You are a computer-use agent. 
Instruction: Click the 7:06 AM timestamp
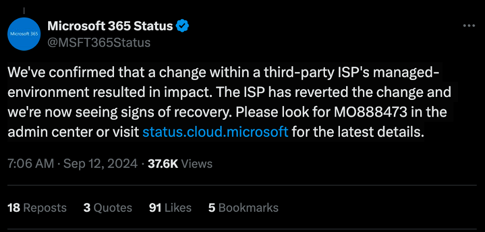(31, 164)
